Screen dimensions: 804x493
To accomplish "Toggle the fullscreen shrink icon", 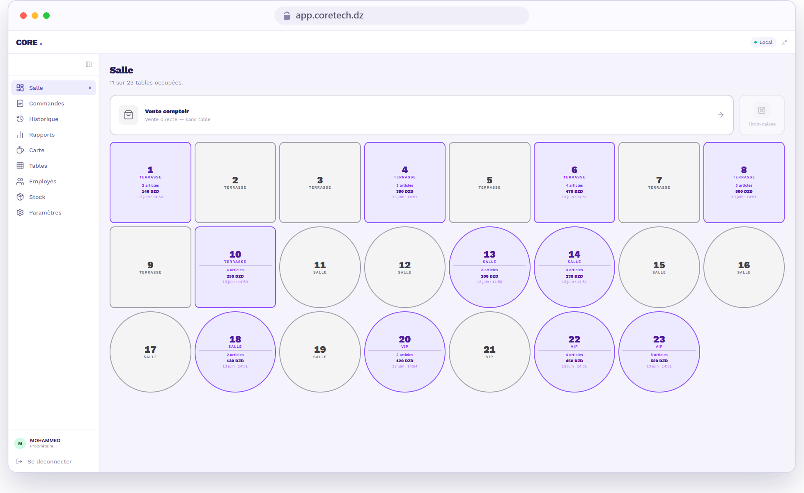I will (785, 42).
